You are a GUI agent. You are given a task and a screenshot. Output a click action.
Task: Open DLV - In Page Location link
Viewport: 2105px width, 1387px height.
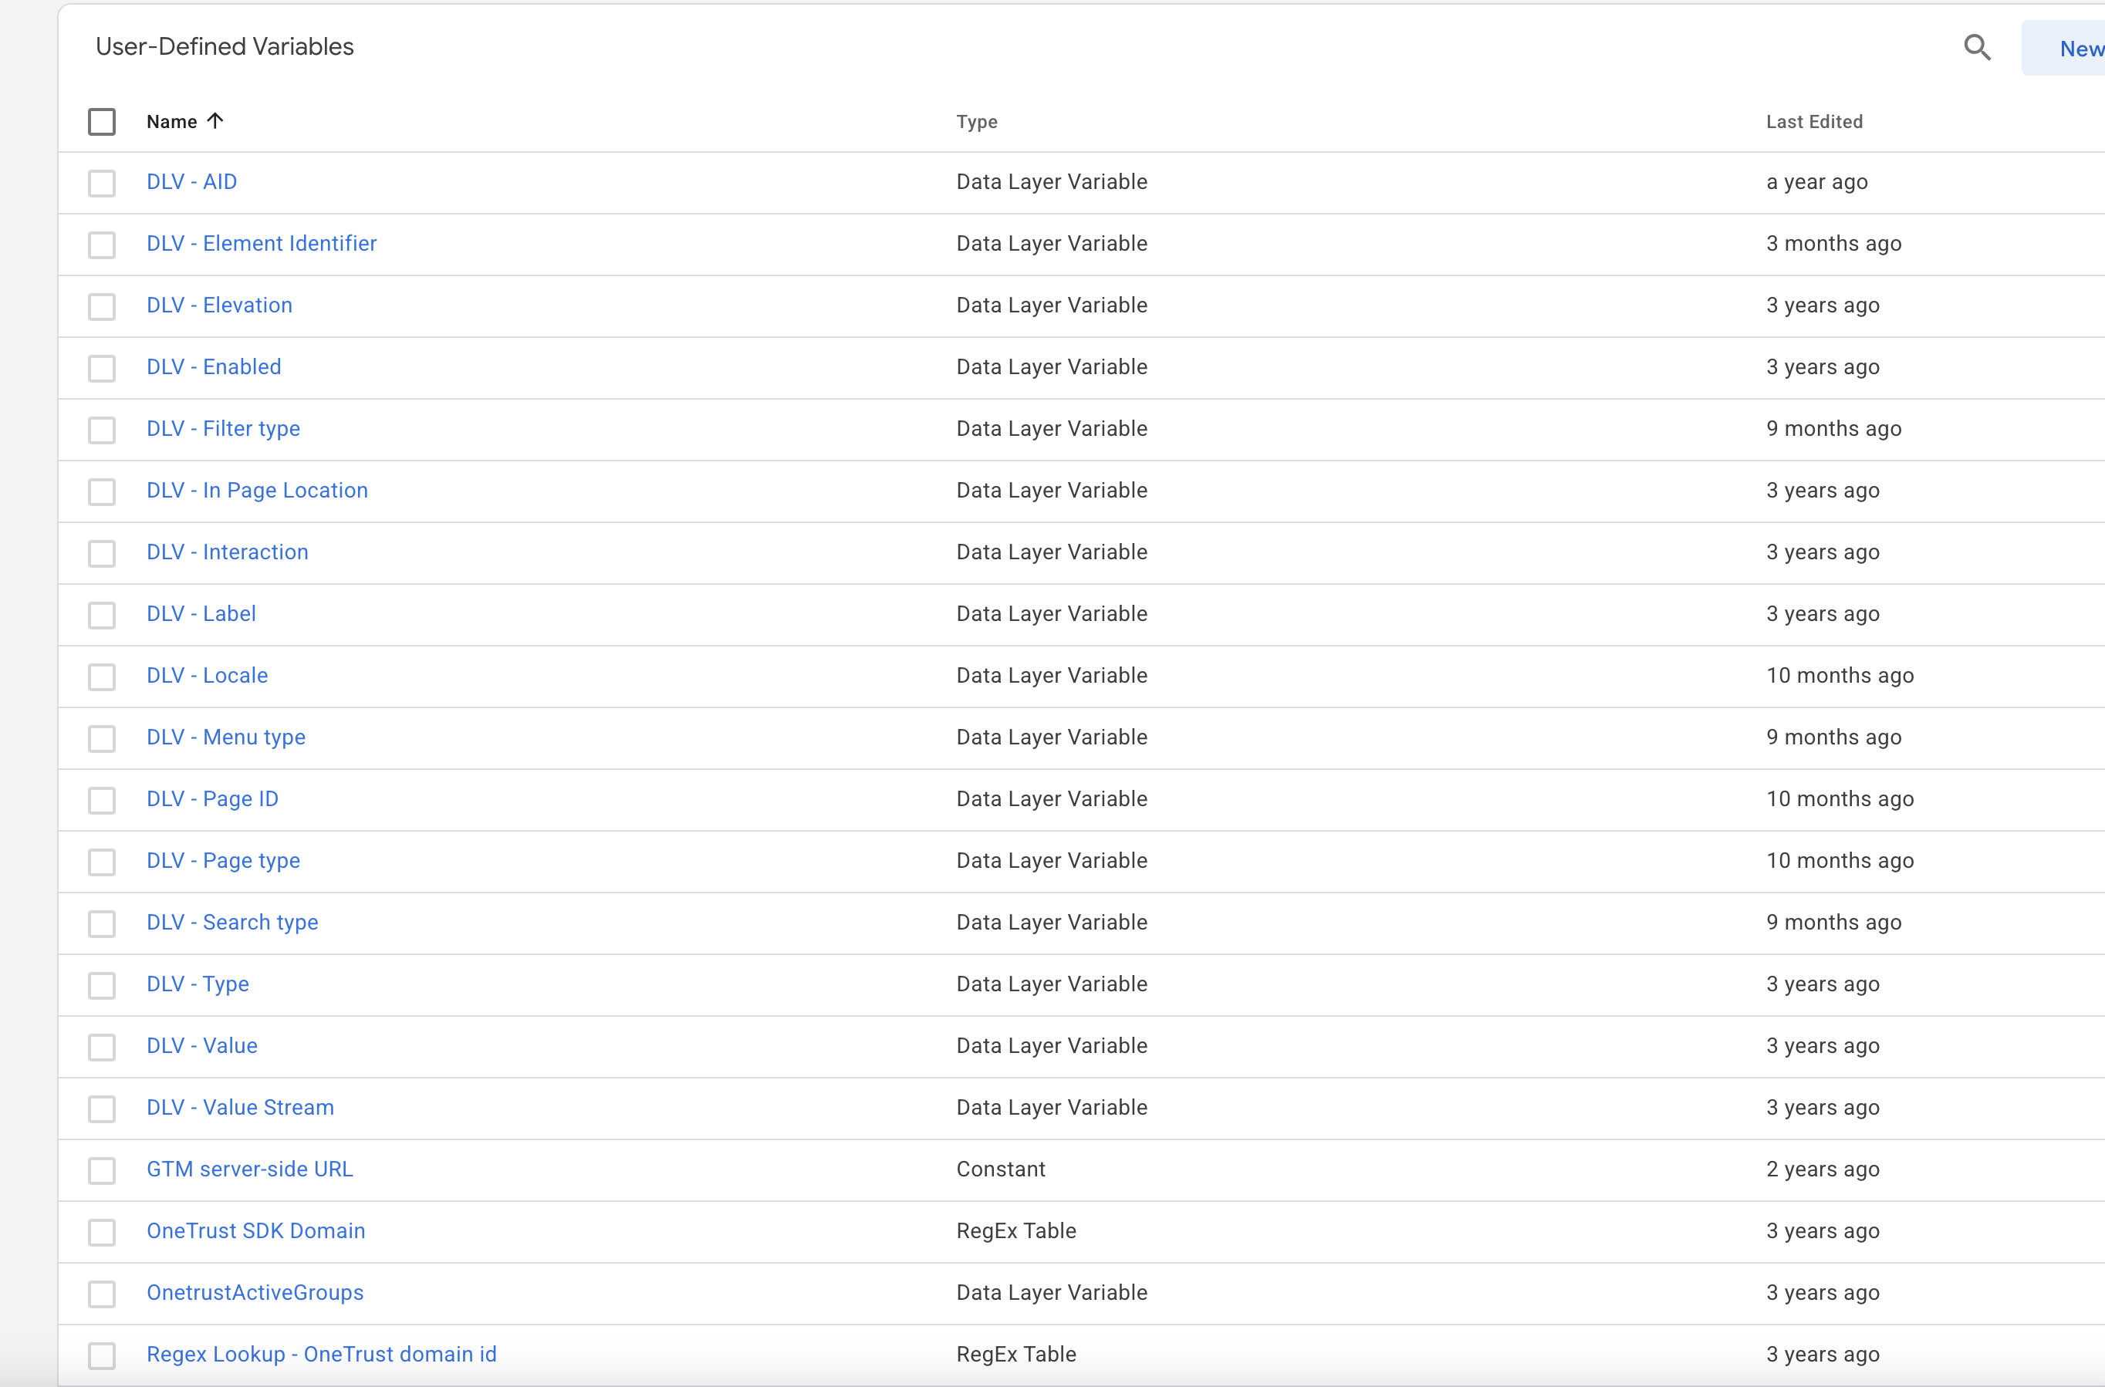257,490
